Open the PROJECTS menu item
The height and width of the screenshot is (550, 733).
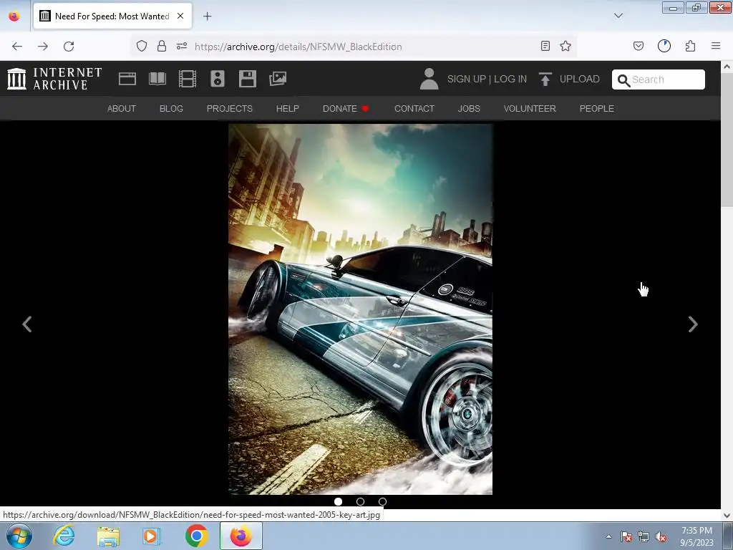(230, 109)
